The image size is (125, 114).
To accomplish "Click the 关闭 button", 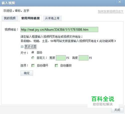I will pos(117,110).
